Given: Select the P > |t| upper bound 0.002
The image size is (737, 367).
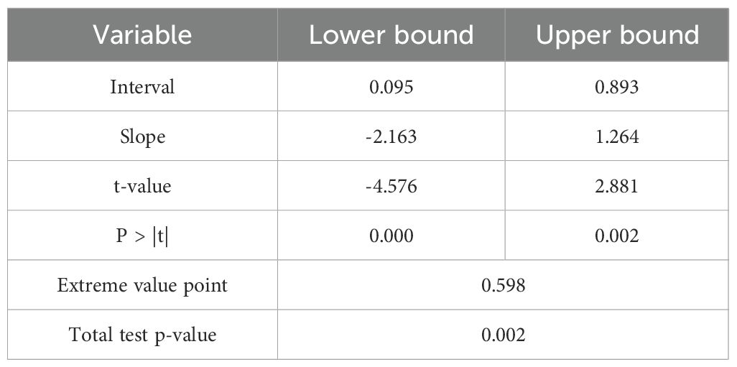Looking at the screenshot, I should (617, 236).
